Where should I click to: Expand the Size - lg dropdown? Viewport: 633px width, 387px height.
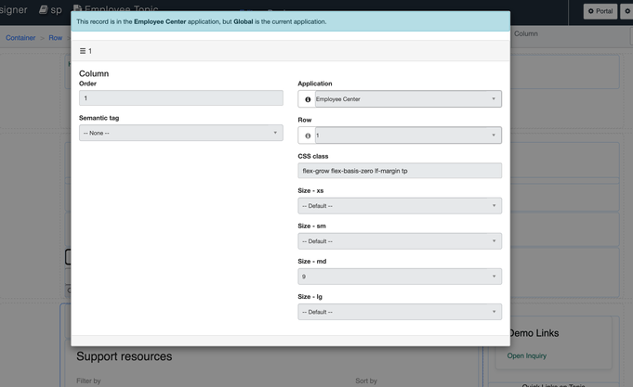(400, 312)
